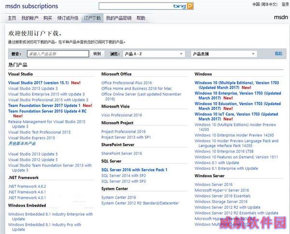The width and height of the screenshot is (290, 234).
Task: Open Windows Embedded 8.1 Industry Pro link
Action: click(x=44, y=227)
